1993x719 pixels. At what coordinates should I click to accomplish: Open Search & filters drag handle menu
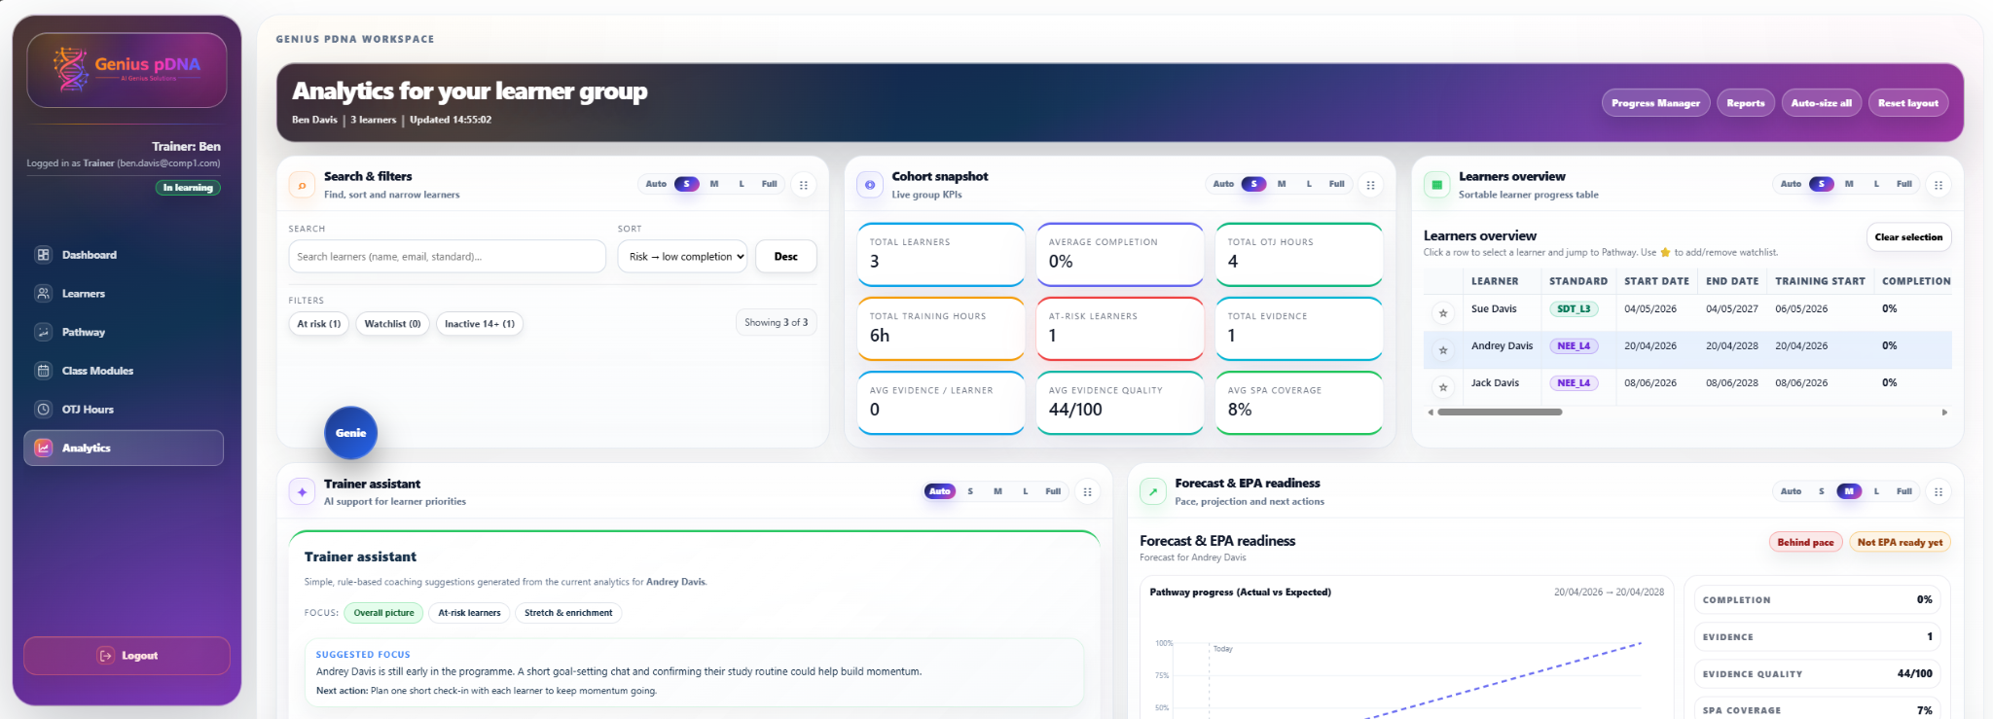point(803,185)
